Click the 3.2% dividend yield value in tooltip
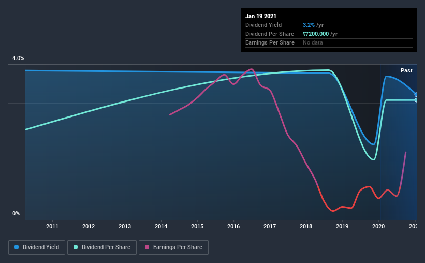 [x=309, y=25]
